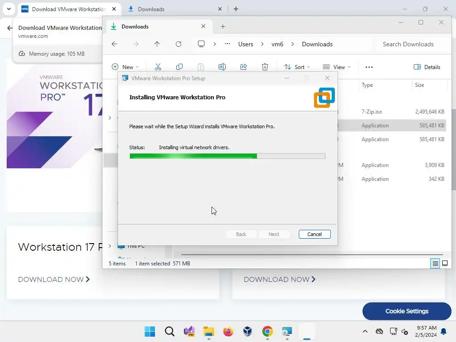Open the OneDrive sync icon in system tray
Viewport: 456px width, 342px height.
[379, 331]
